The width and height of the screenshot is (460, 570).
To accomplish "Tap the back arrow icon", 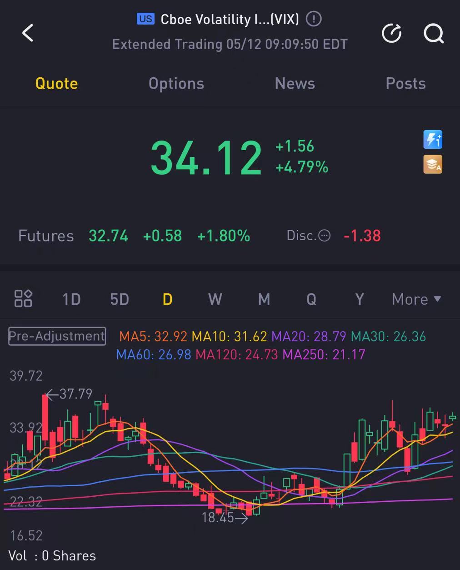I will coord(28,33).
